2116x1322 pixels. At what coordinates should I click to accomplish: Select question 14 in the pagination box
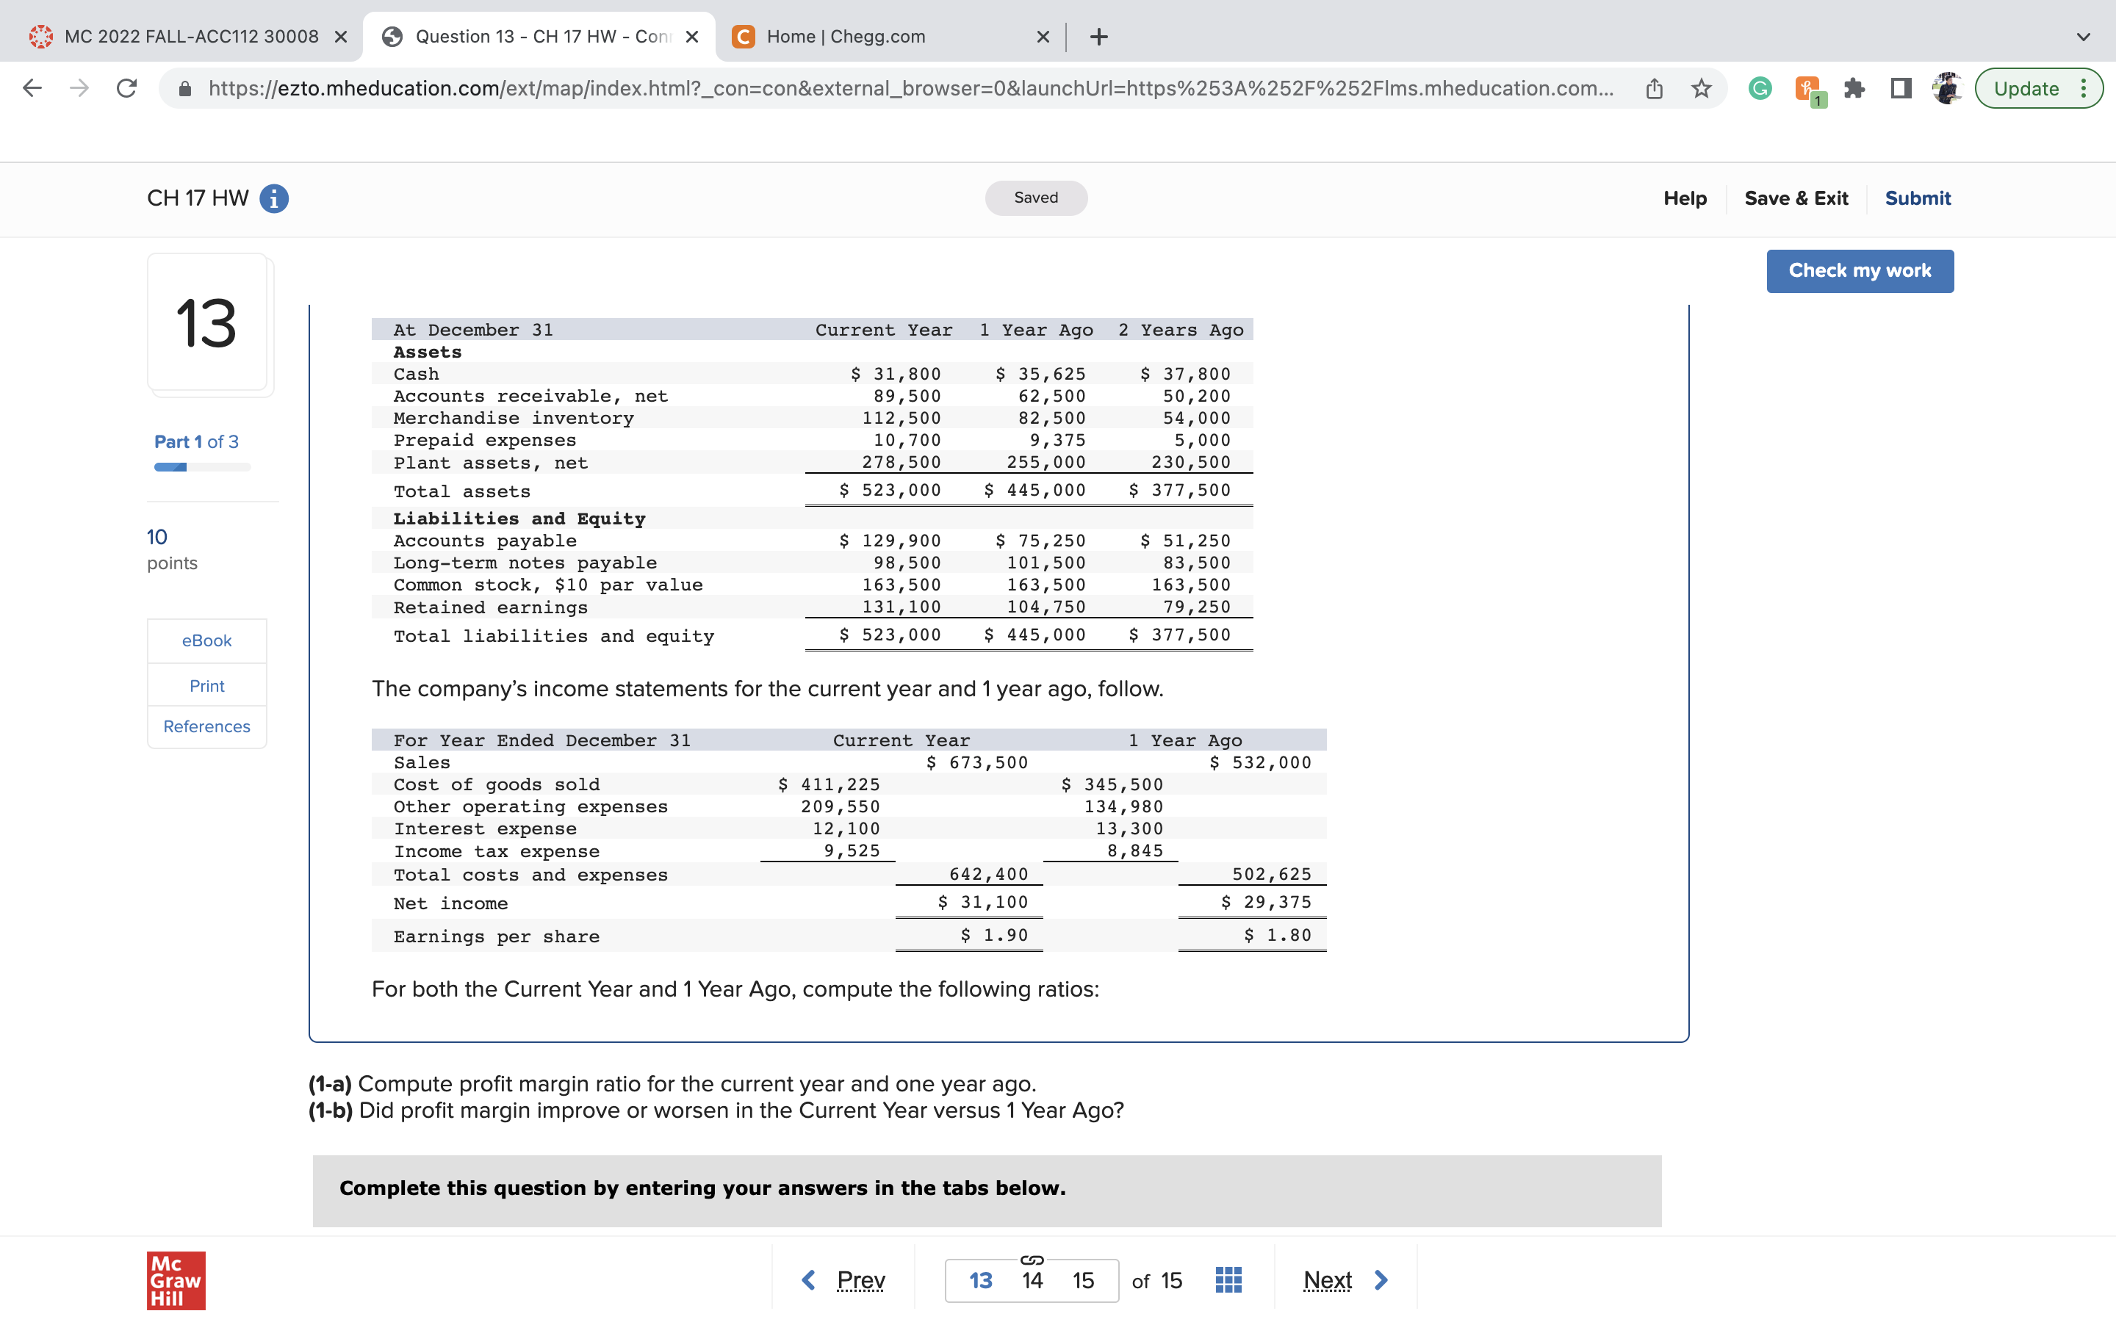[1031, 1279]
